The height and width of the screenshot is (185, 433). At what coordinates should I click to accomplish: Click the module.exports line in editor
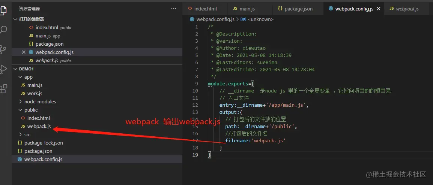(231, 84)
